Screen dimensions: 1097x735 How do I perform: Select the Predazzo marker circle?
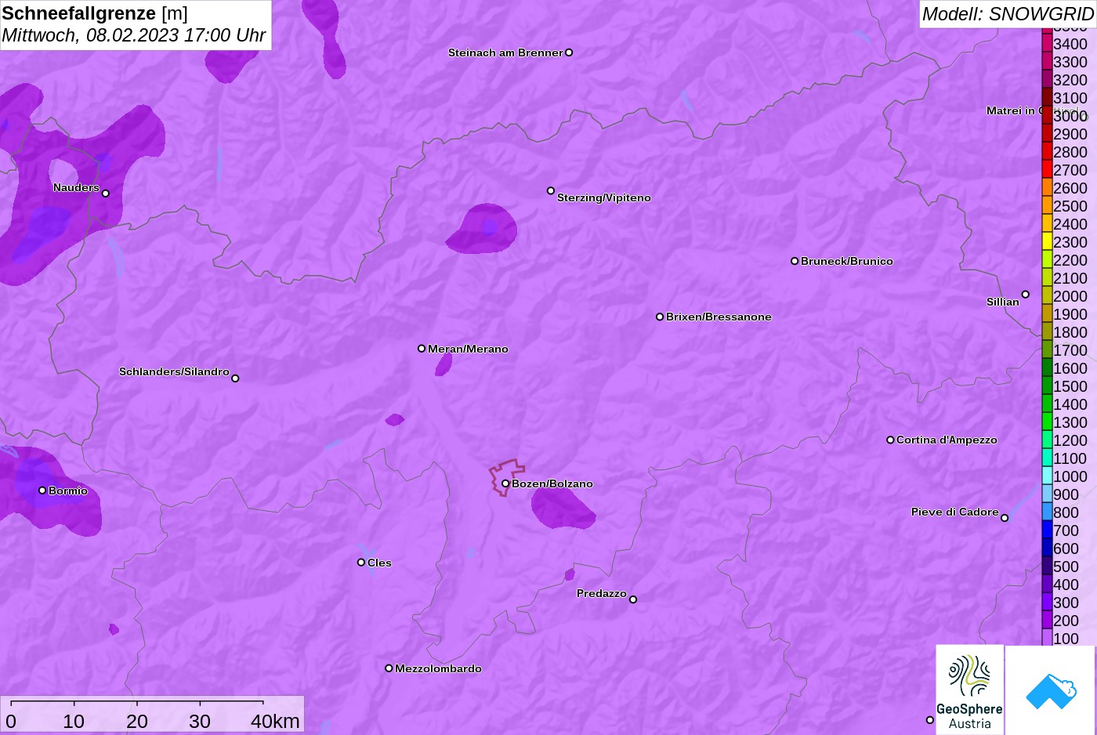[633, 599]
